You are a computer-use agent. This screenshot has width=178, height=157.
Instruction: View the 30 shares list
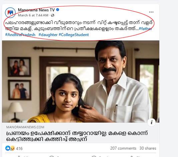tap(148, 148)
